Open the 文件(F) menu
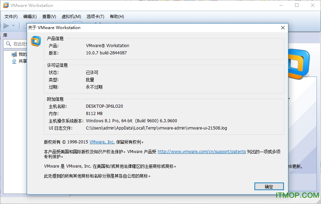 [11, 17]
